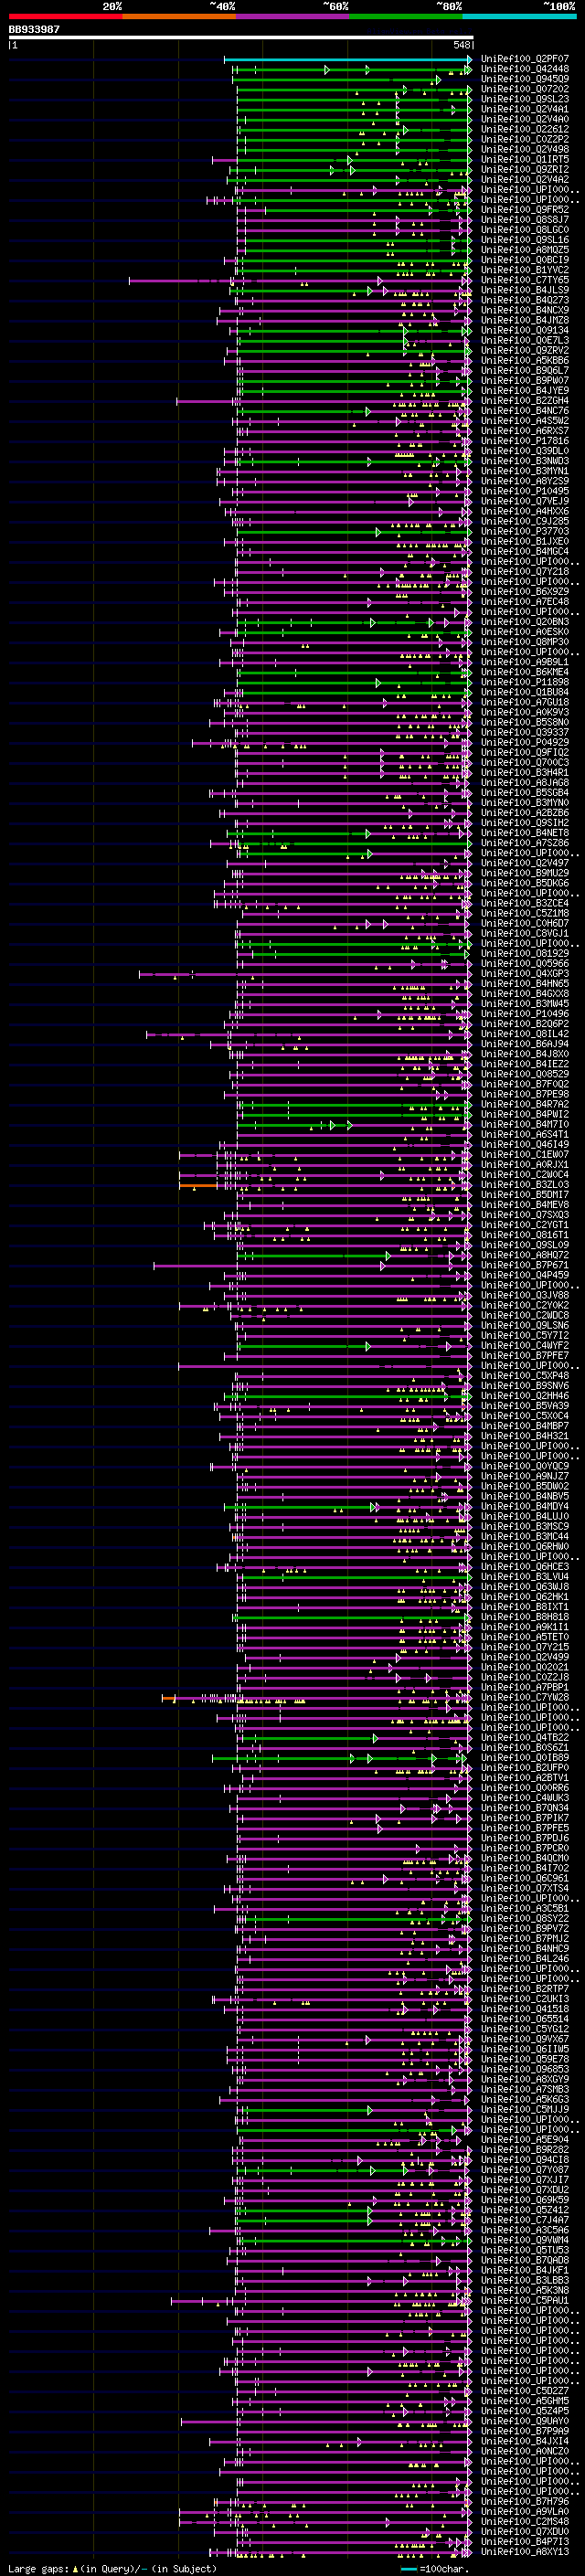Viewport: 585px width, 2576px height.
Task: Open the UniRef100_Q3JV88 entry
Action: tap(525, 1295)
